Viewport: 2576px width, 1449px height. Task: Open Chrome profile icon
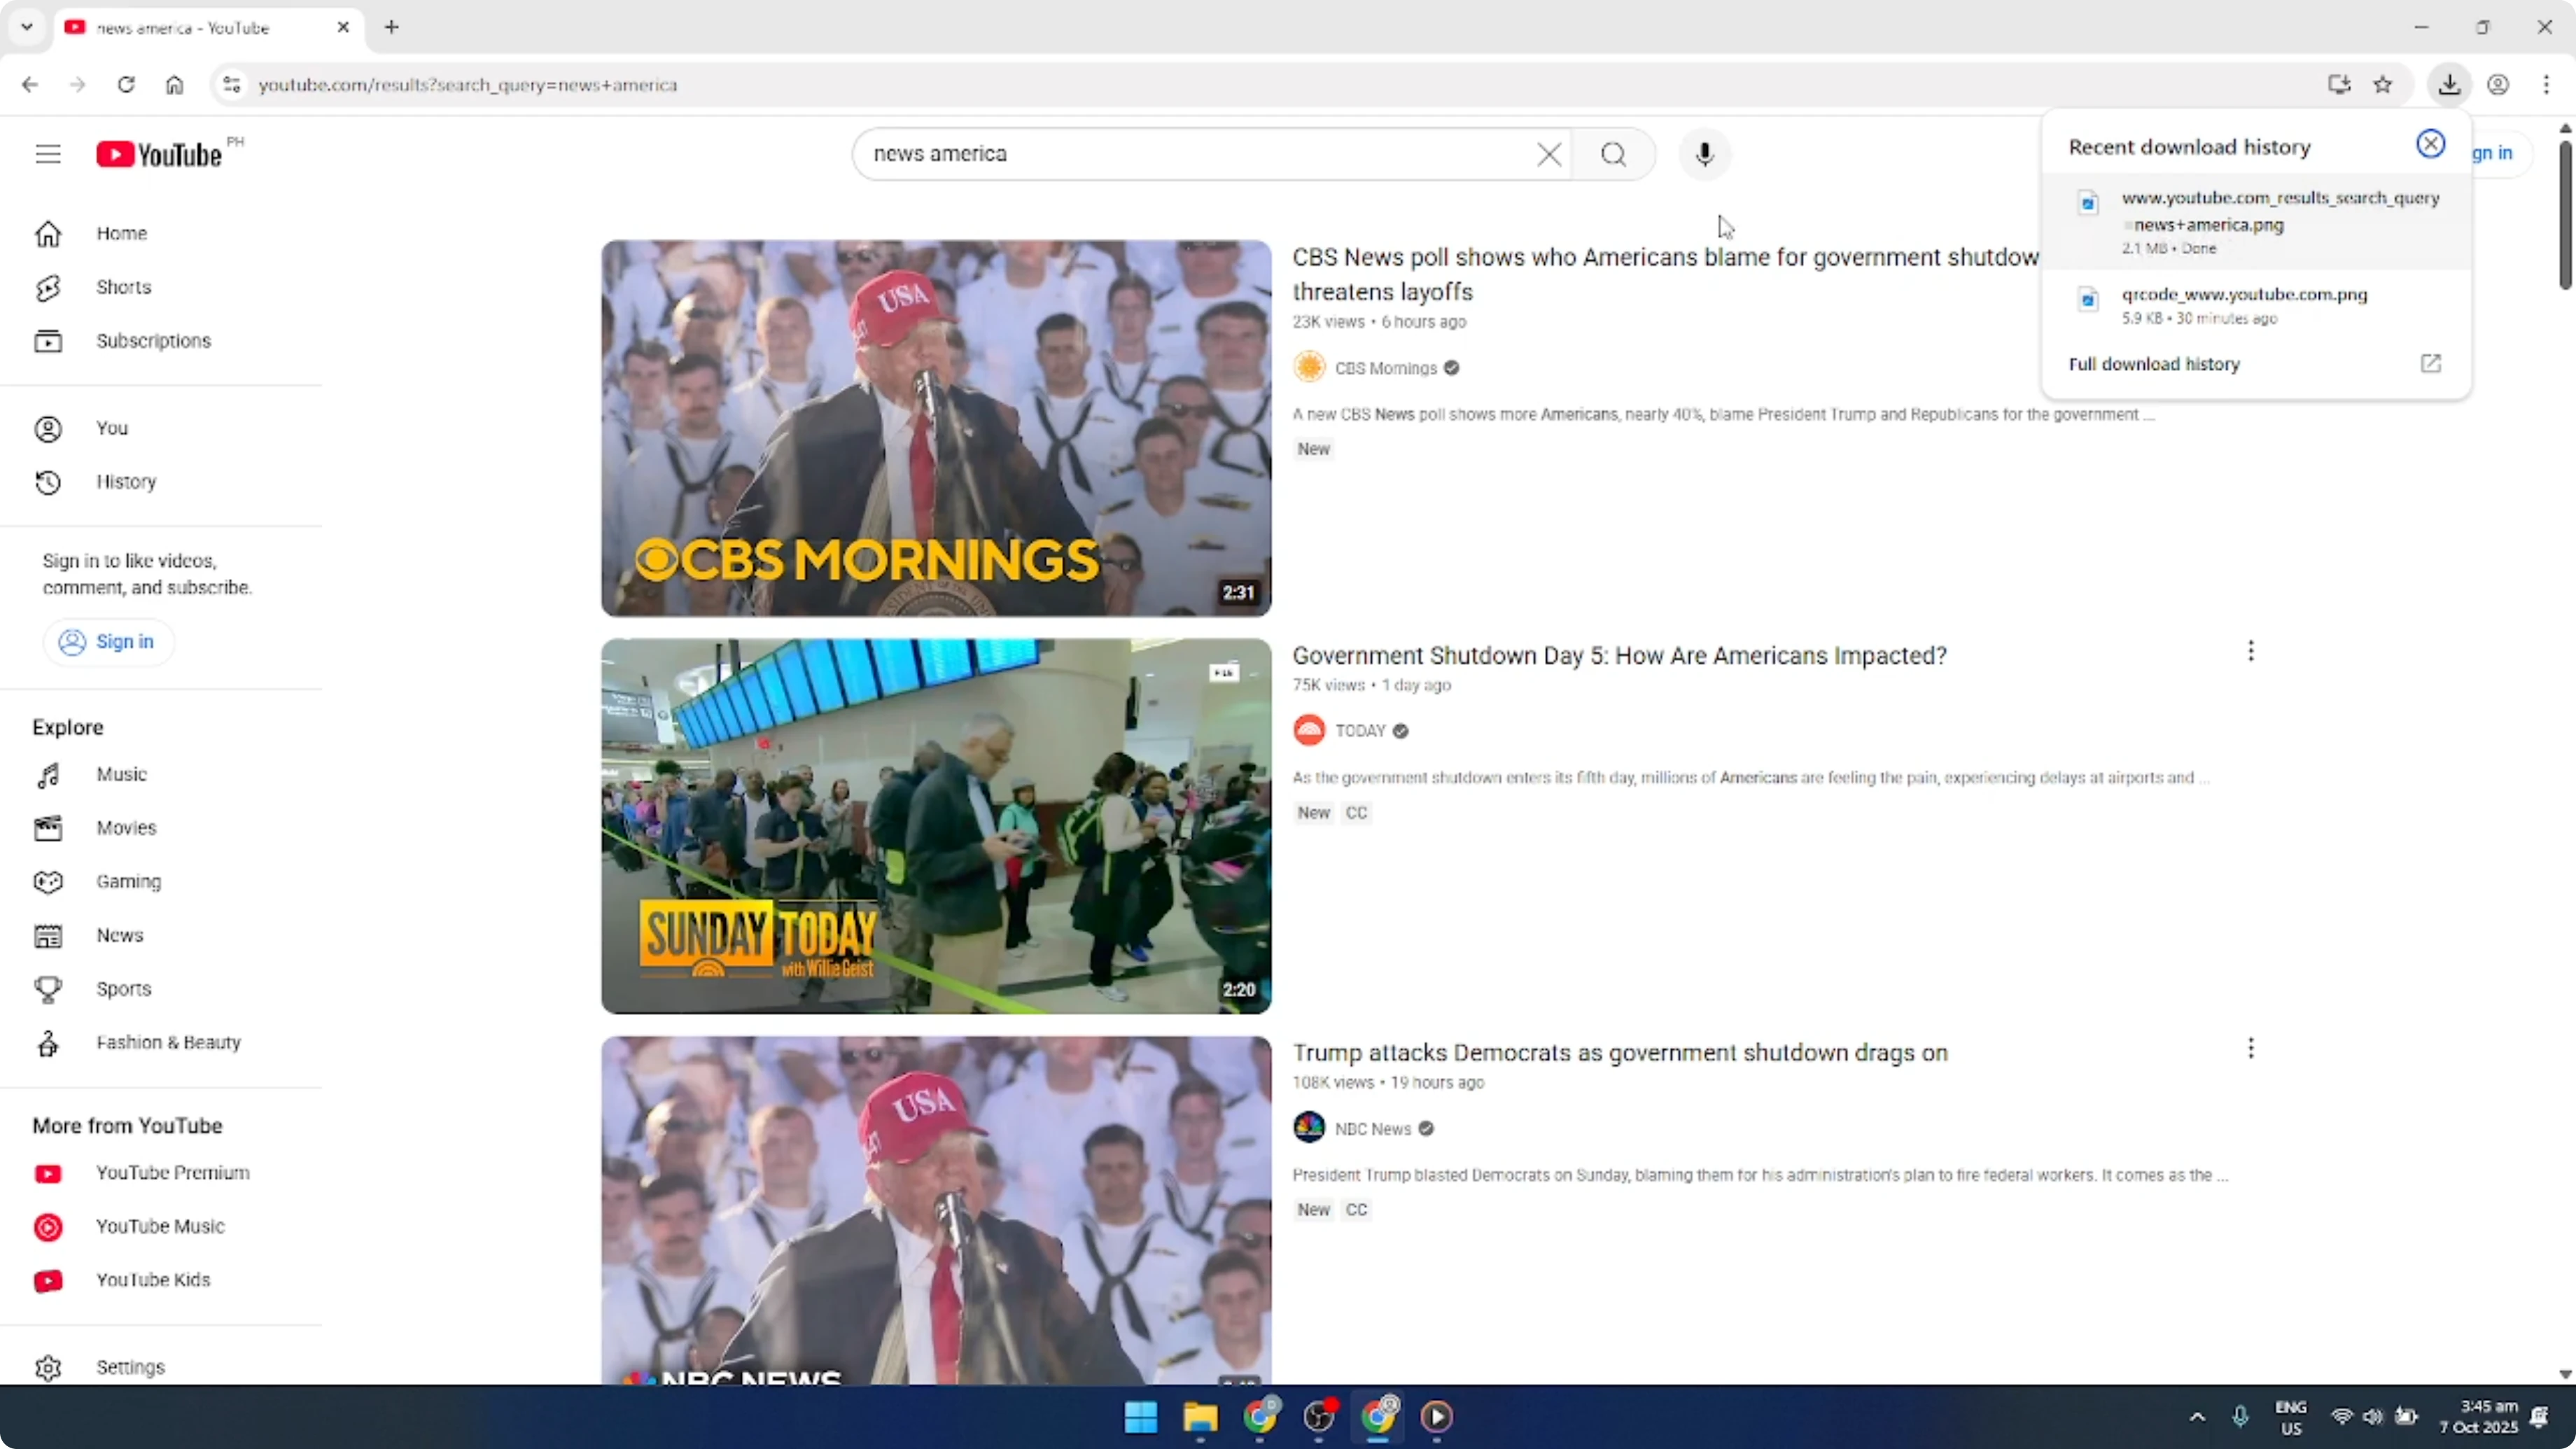(x=2498, y=85)
